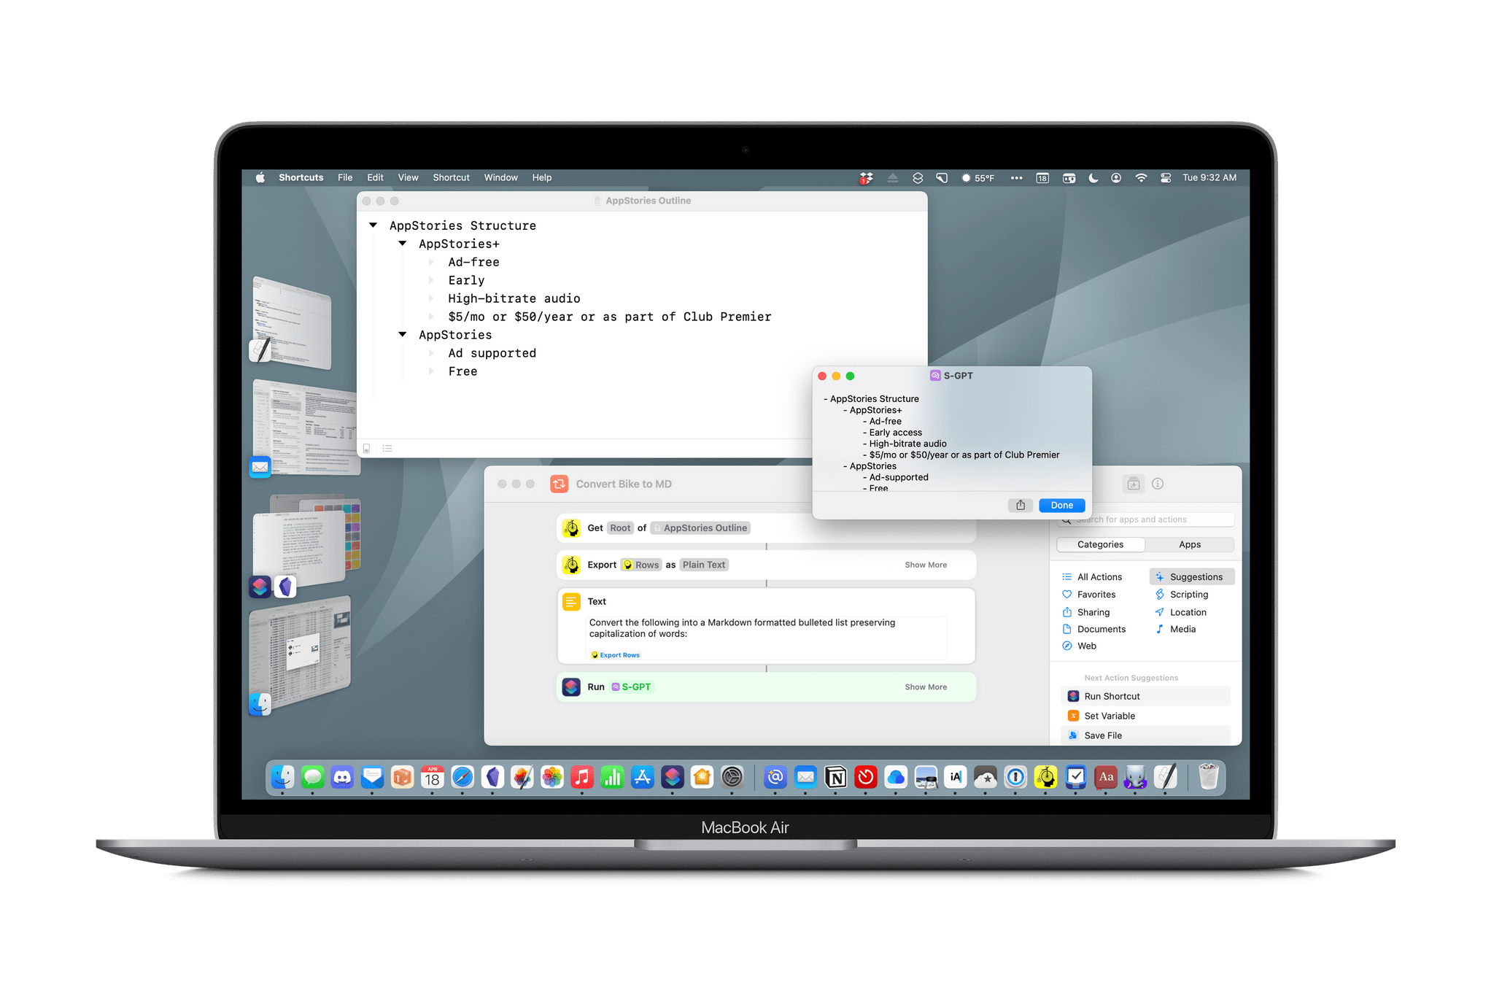Add Save File suggested action

[x=1145, y=735]
